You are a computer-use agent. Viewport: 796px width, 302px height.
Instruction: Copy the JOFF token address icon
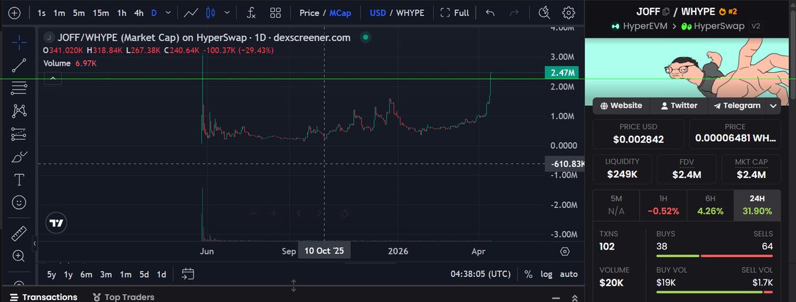[x=666, y=11]
